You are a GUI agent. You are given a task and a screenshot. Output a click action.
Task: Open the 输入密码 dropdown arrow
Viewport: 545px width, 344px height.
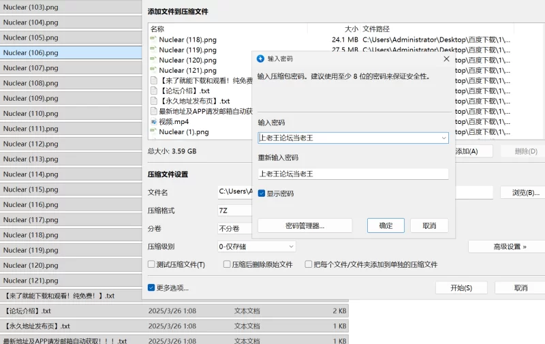pyautogui.click(x=443, y=138)
